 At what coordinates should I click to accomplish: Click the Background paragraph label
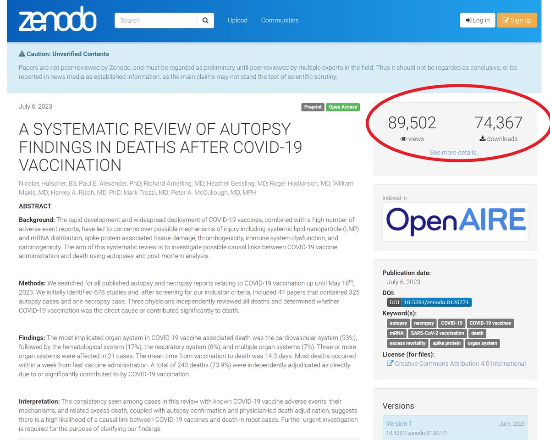coord(37,220)
